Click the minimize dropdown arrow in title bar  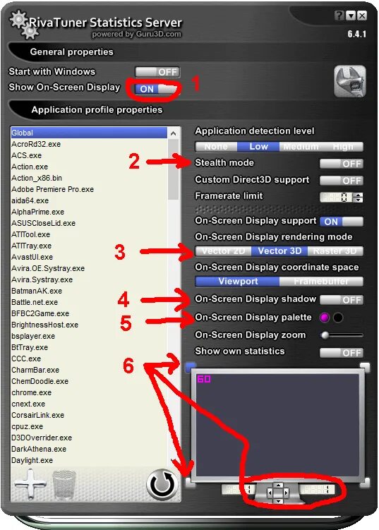point(351,16)
